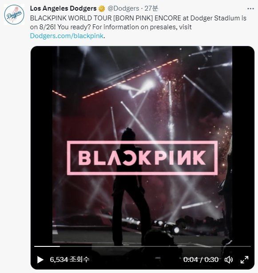Open the Dodgers profile avatar
Image resolution: width=258 pixels, height=273 pixels.
(x=14, y=15)
